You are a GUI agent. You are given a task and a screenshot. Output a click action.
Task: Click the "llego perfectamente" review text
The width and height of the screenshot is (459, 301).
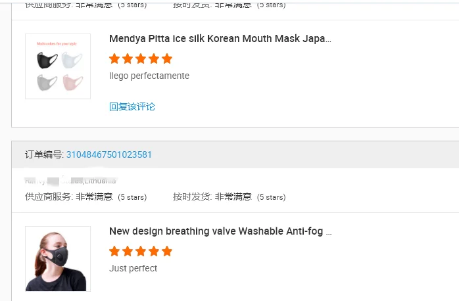pyautogui.click(x=149, y=76)
